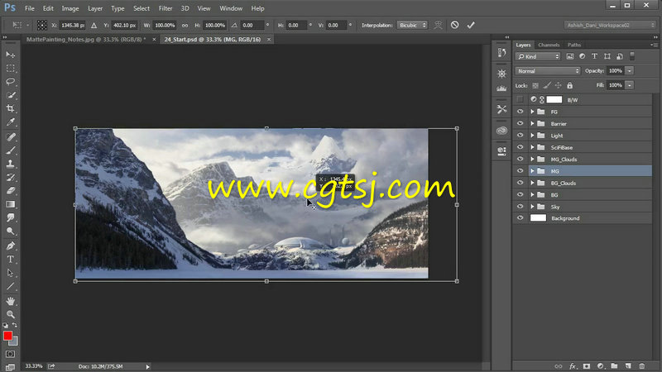Viewport: 662px width, 372px height.
Task: Open the Select menu
Action: point(142,8)
